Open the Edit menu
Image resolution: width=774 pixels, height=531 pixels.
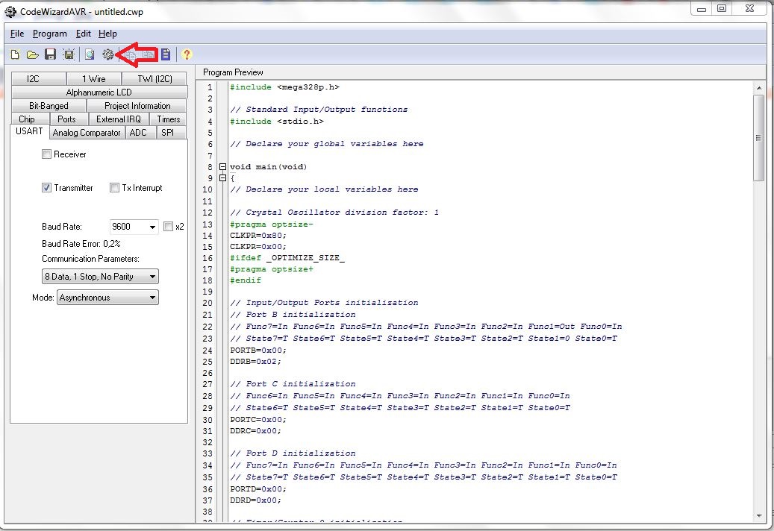83,34
